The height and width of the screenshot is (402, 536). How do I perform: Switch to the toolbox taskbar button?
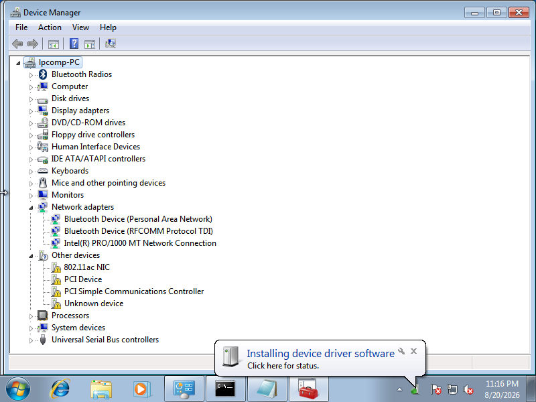[309, 389]
